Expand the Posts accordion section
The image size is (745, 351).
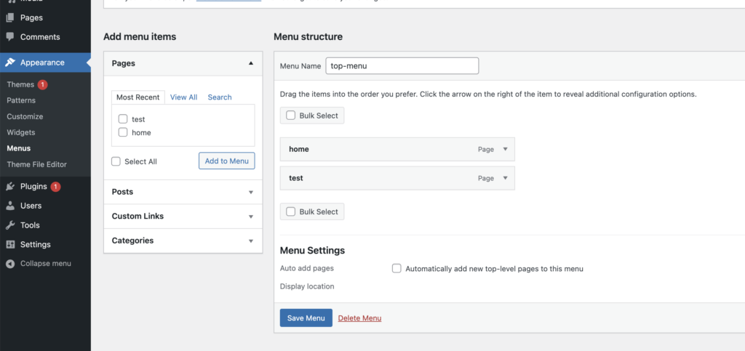(251, 193)
